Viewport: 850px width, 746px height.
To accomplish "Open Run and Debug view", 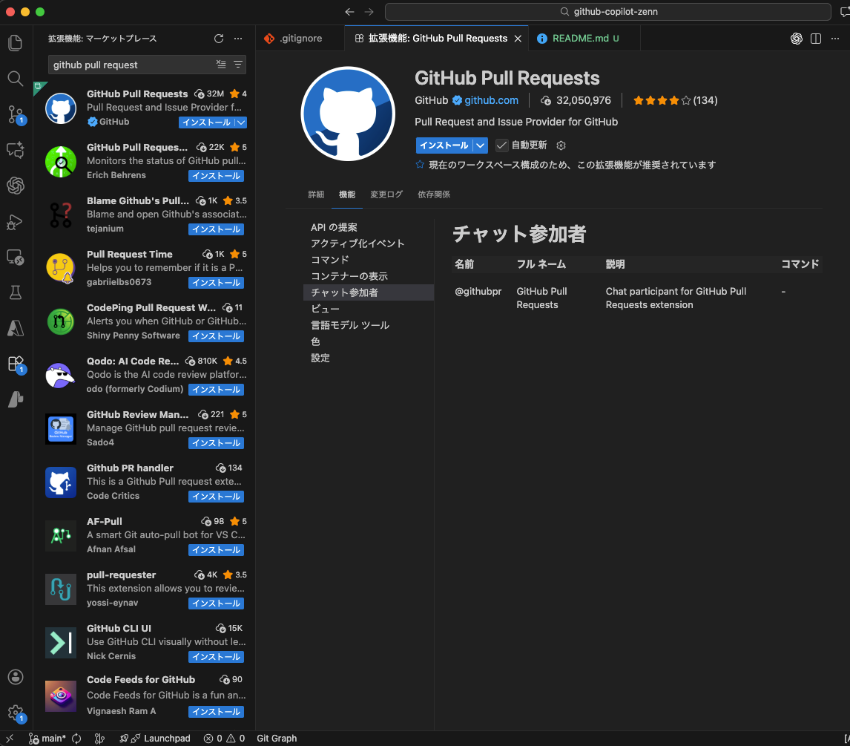I will point(16,221).
